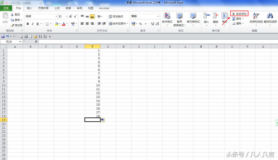Click the accounting currency format icon
Viewport: 278px width, 160px height.
(x=133, y=24)
